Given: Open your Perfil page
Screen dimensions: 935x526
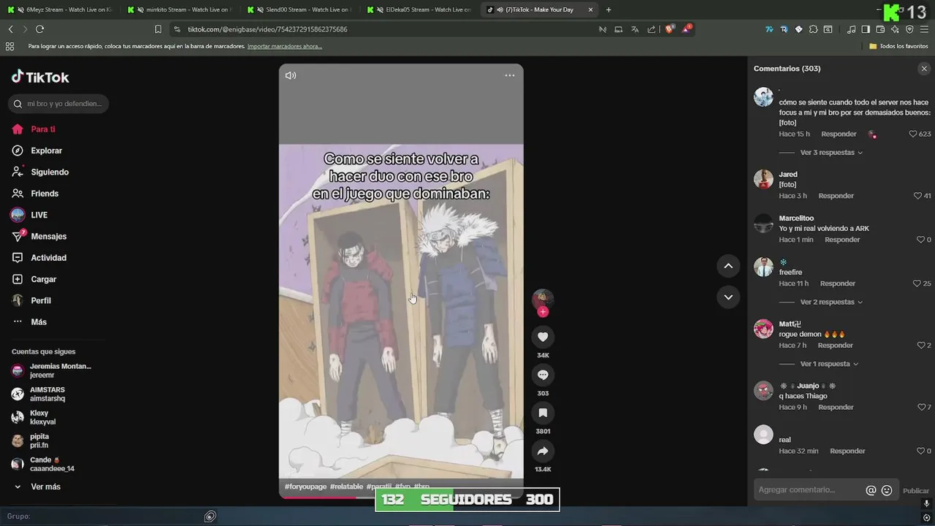Looking at the screenshot, I should coord(32,300).
